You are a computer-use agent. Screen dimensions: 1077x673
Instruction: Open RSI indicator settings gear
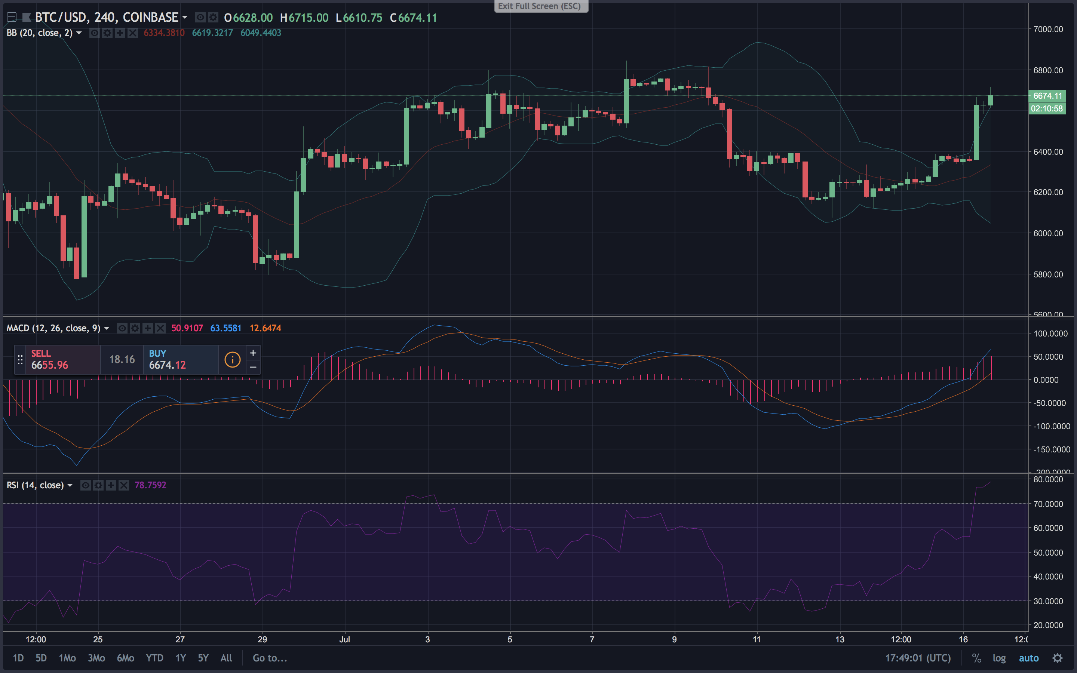tap(98, 485)
